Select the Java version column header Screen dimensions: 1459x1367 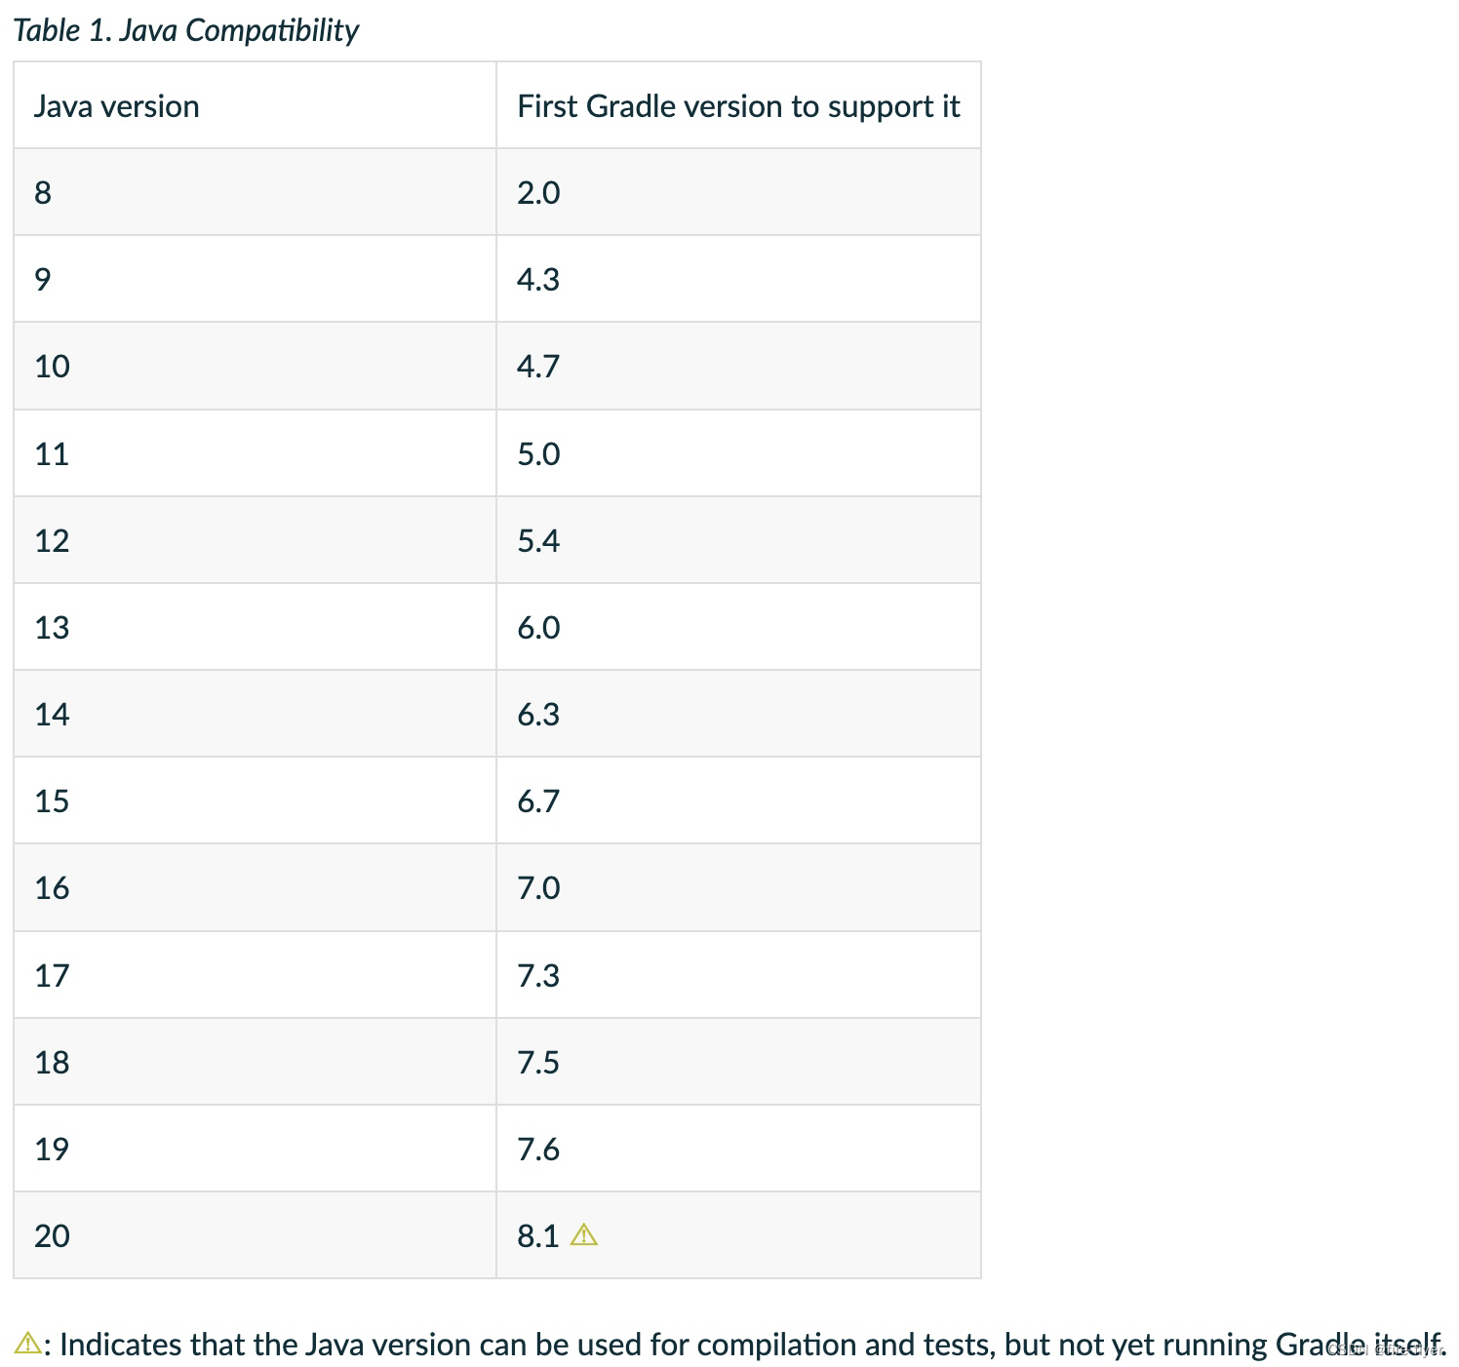click(255, 105)
